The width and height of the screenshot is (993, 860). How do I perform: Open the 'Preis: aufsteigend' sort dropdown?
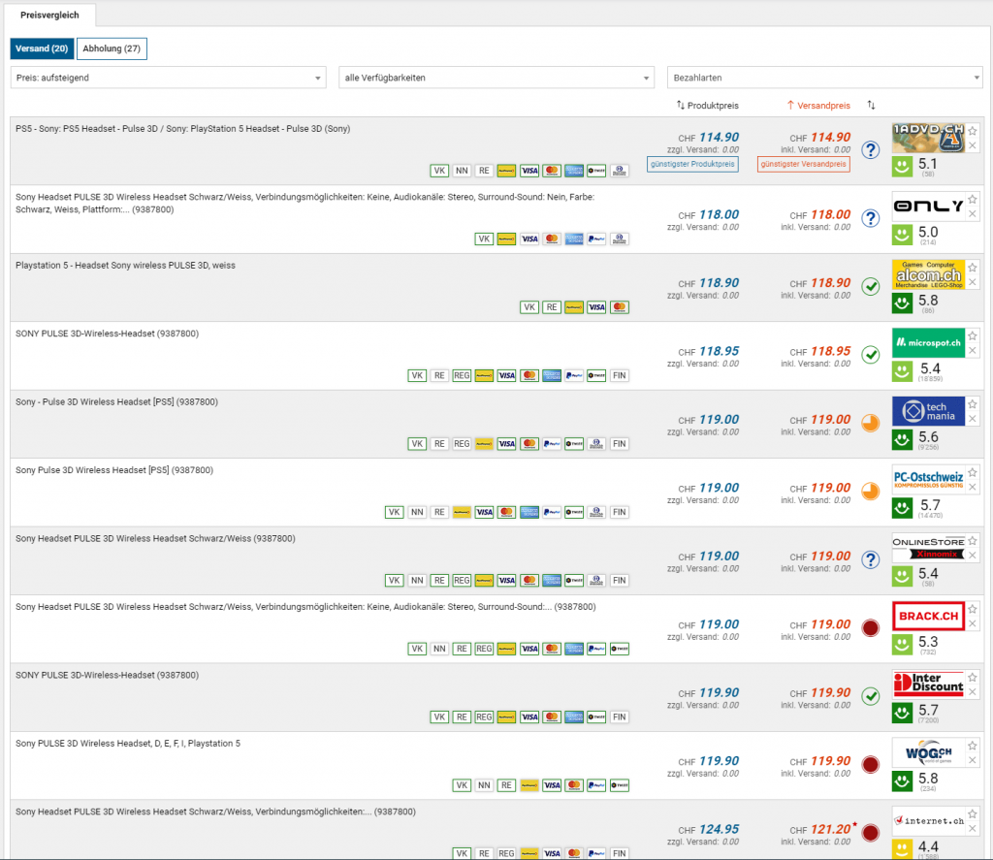point(169,78)
